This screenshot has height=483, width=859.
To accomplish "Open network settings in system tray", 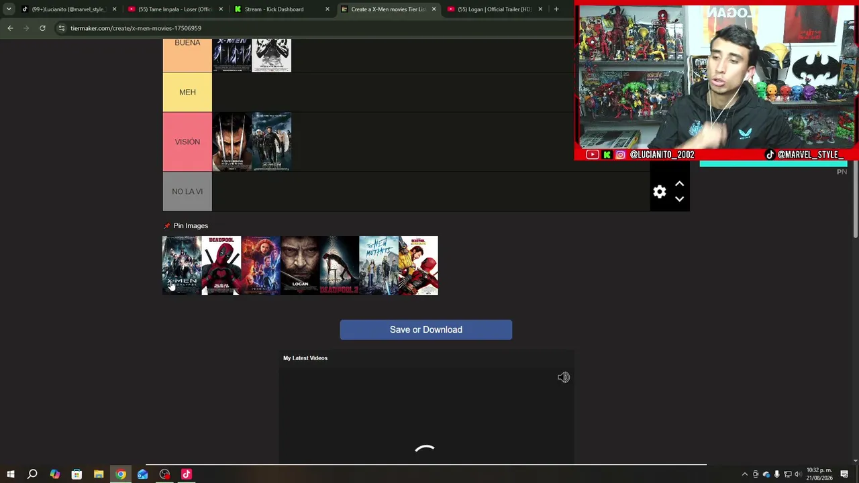I will (788, 474).
